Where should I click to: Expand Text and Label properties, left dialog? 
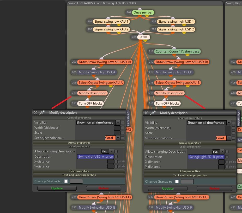point(79,175)
